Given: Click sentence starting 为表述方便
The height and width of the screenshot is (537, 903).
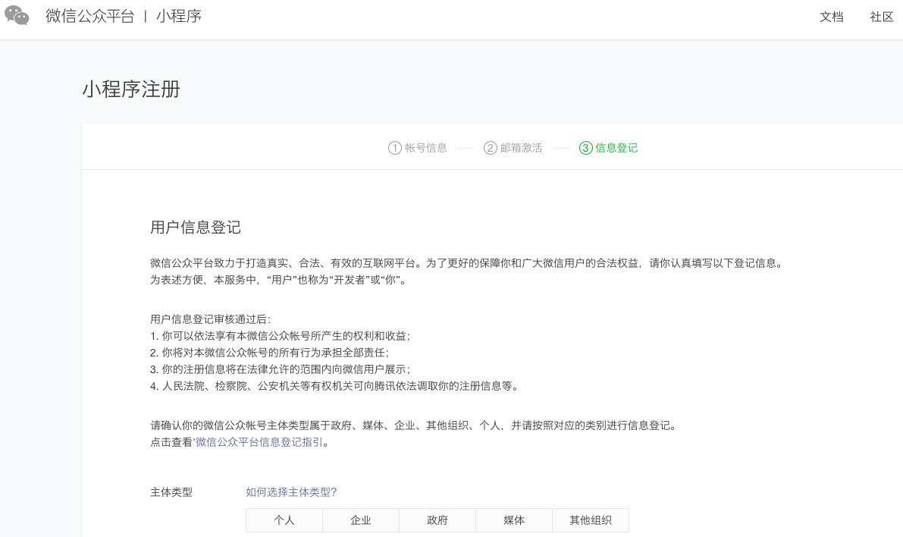Looking at the screenshot, I should tap(279, 280).
